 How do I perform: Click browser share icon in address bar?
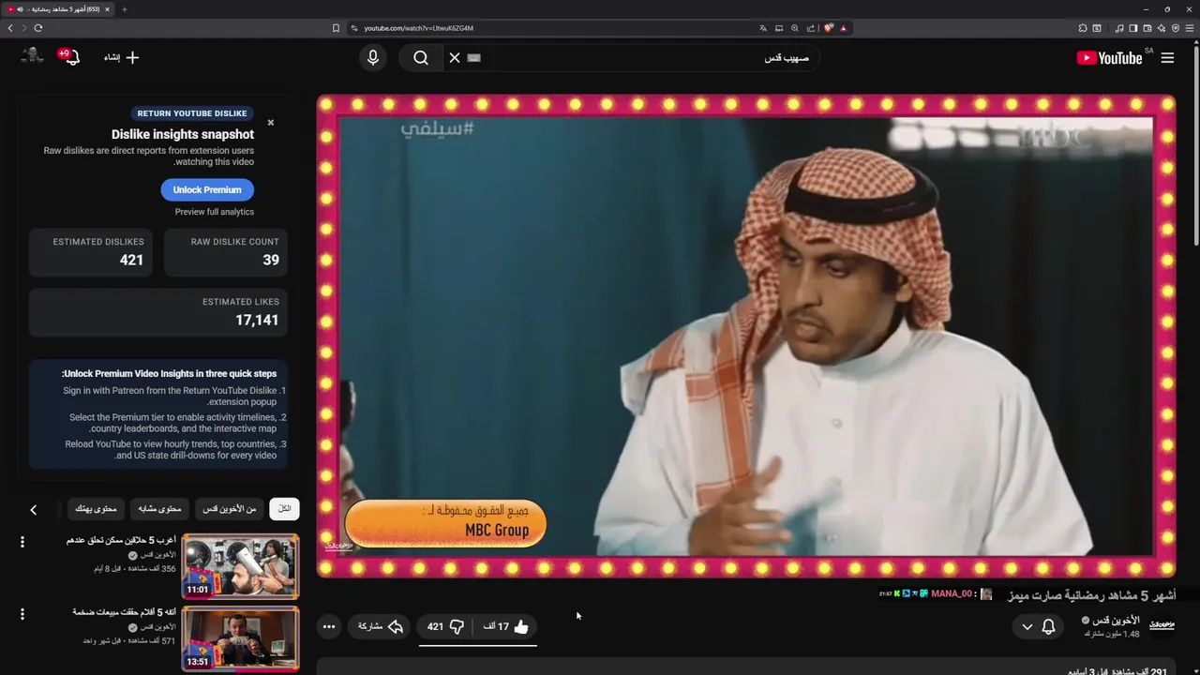[x=811, y=28]
